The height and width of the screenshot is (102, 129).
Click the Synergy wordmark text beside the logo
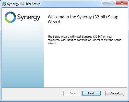29,17
